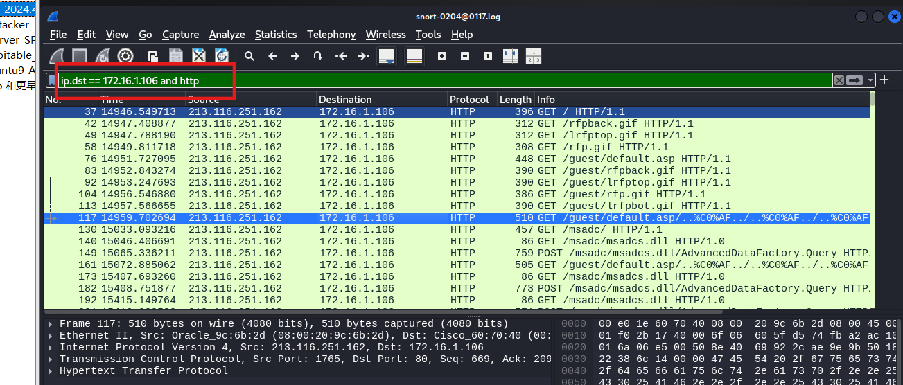
Task: Find a packet with the magnifier icon
Action: click(x=249, y=56)
